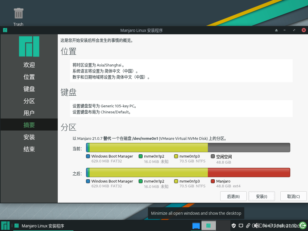This screenshot has height=231, width=308.
Task: Click the 位置 section heading in summary
Action: (x=68, y=51)
